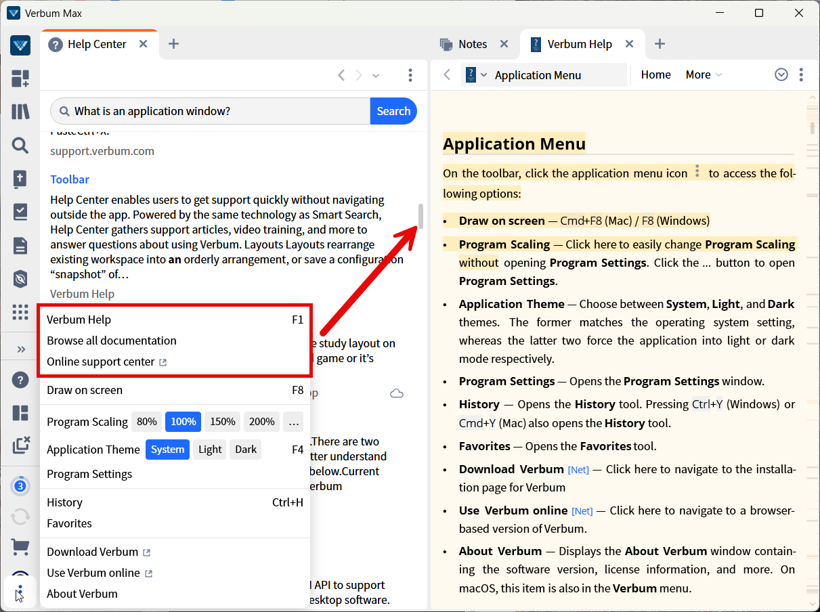Open Favorites from application menu
820x612 pixels.
click(175, 523)
